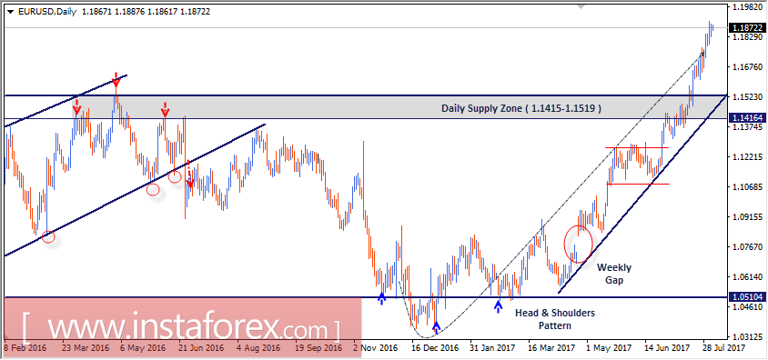Viewport: 768px width, 360px height.
Task: Click the 1 May 2017 date label
Action: (x=610, y=348)
